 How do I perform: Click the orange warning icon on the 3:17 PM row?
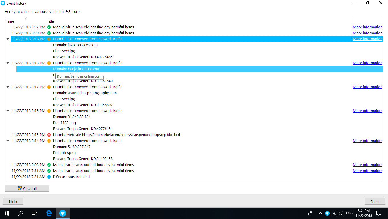(49, 87)
